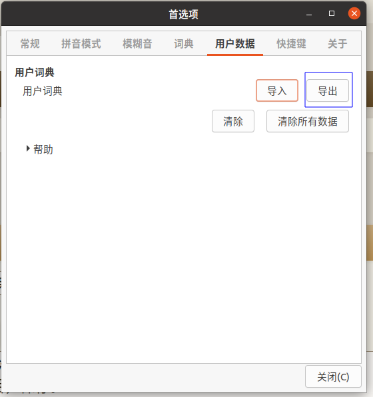Click the bold 用户词典 section heading
The image size is (373, 397).
point(35,72)
